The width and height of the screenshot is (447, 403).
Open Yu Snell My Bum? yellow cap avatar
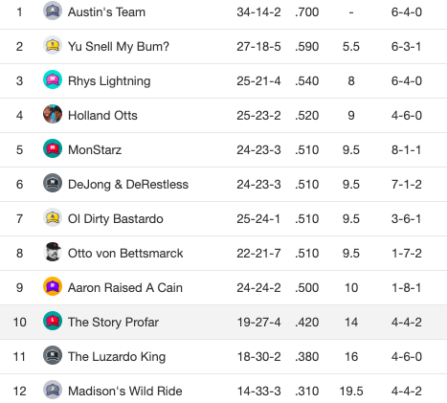pyautogui.click(x=53, y=45)
